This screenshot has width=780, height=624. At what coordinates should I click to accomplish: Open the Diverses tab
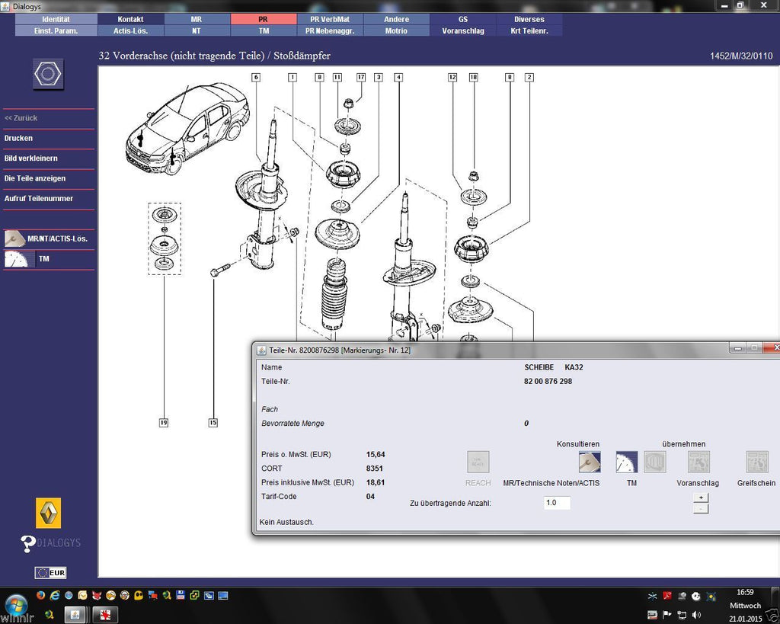[529, 19]
